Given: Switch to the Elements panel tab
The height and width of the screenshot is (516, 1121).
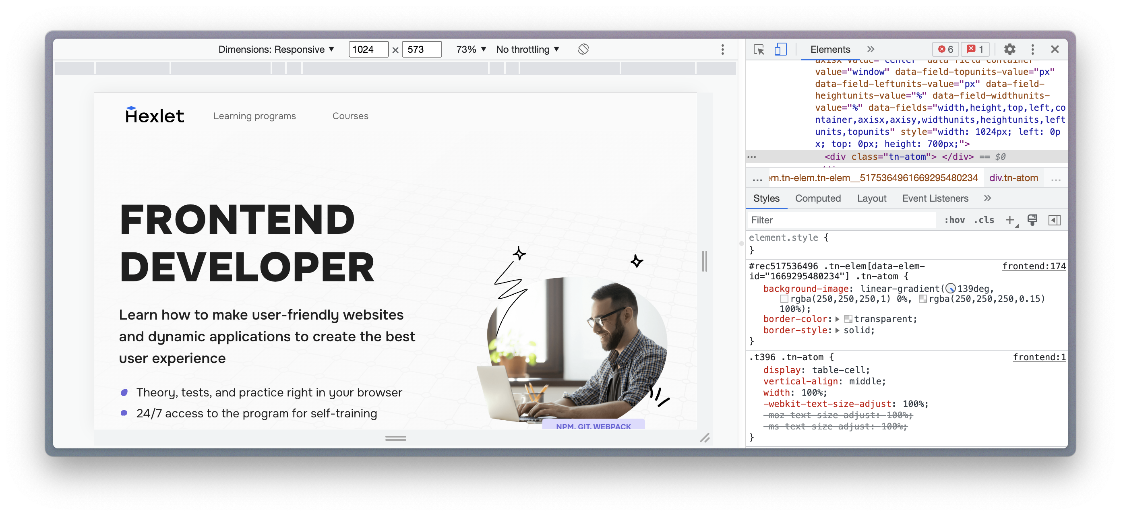Looking at the screenshot, I should coord(830,49).
